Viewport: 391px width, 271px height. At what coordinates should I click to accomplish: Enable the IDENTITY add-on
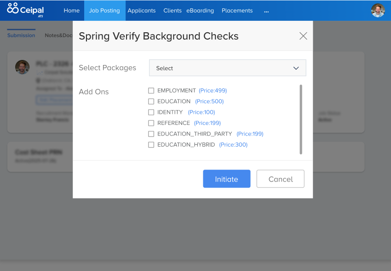[151, 112]
